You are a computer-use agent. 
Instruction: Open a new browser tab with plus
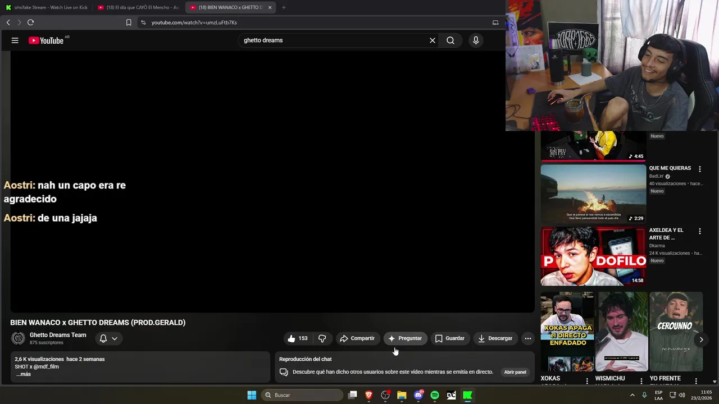coord(284,7)
